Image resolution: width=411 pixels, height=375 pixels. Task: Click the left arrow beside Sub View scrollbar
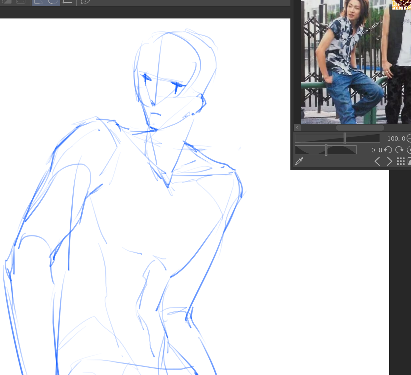click(297, 128)
